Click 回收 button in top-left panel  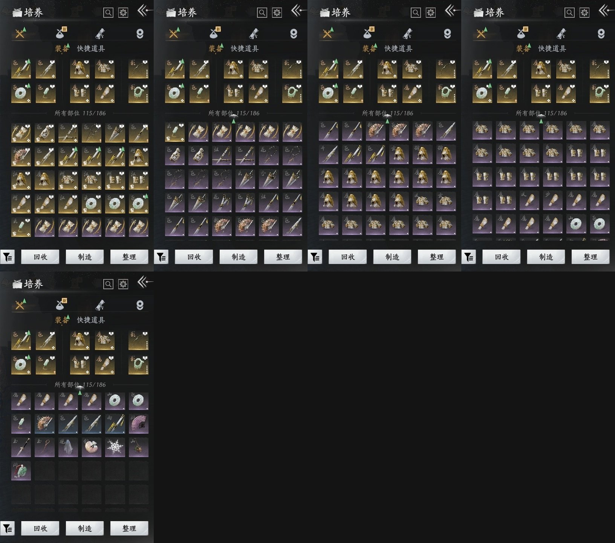[40, 257]
